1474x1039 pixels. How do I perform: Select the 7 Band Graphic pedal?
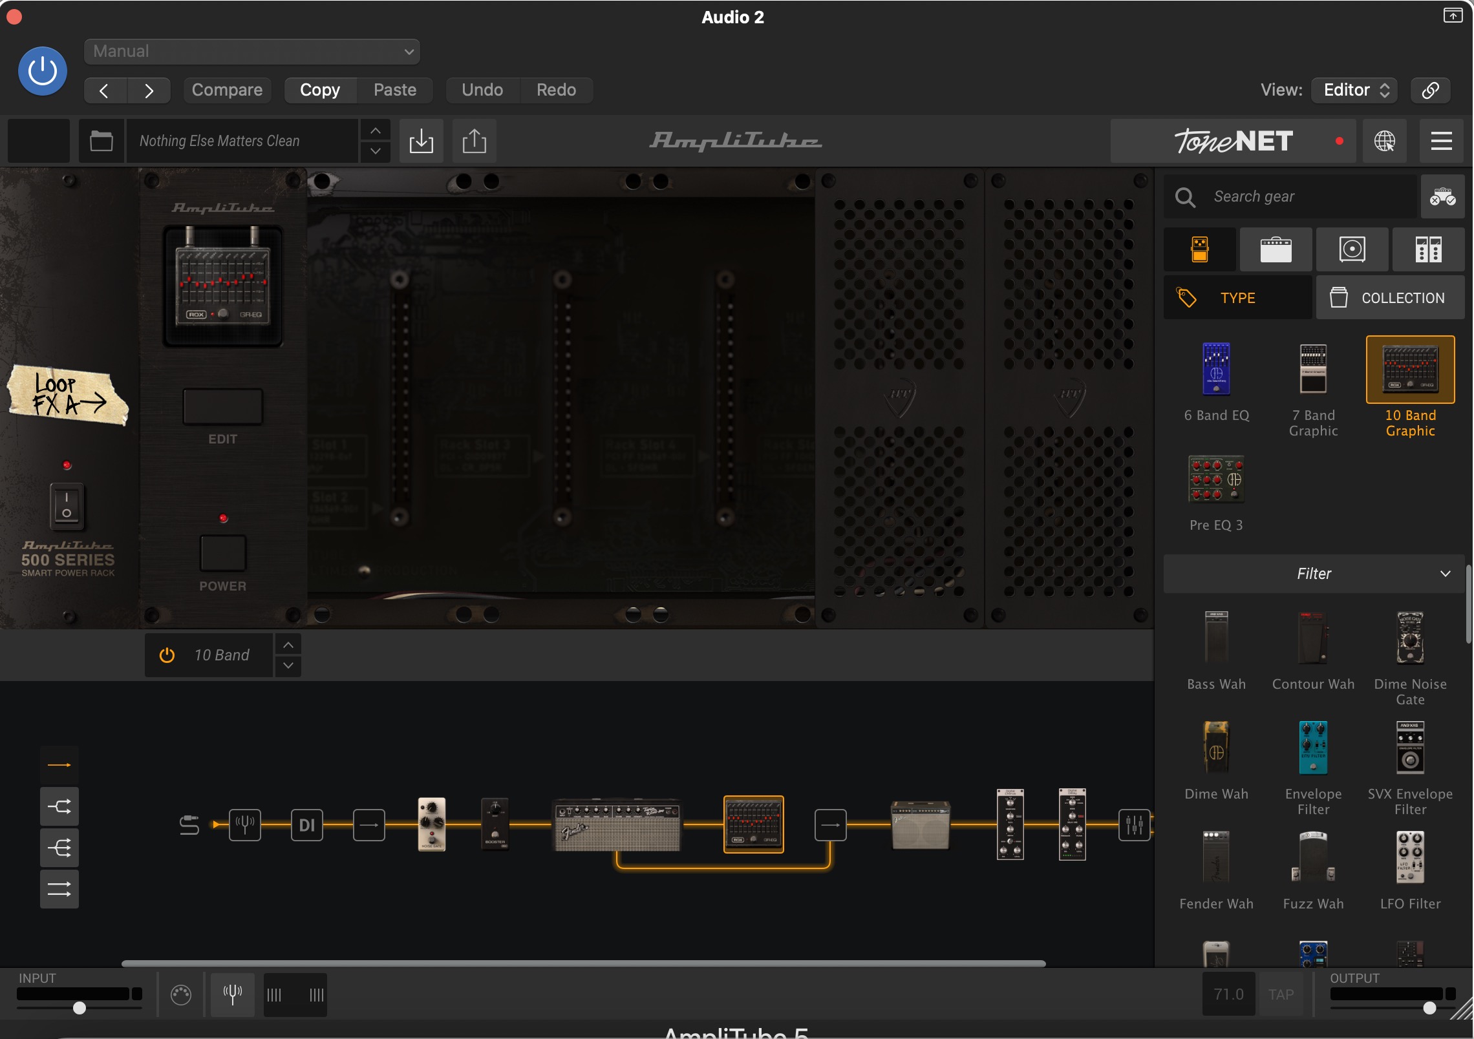pyautogui.click(x=1313, y=388)
